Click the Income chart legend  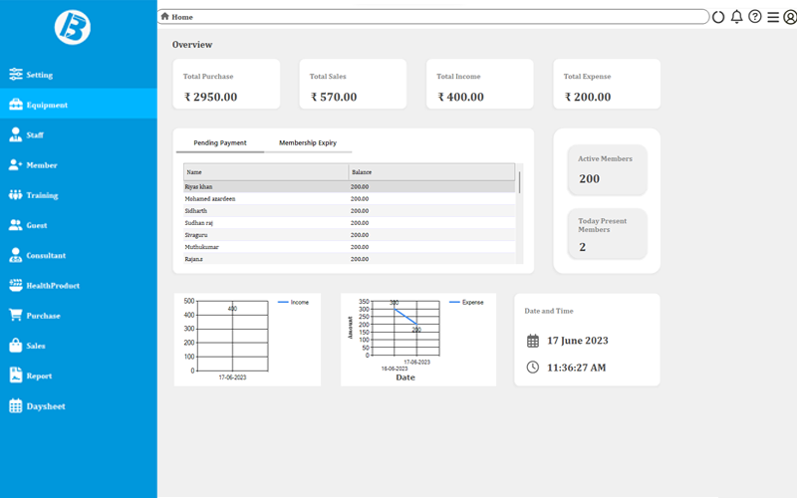pos(293,302)
